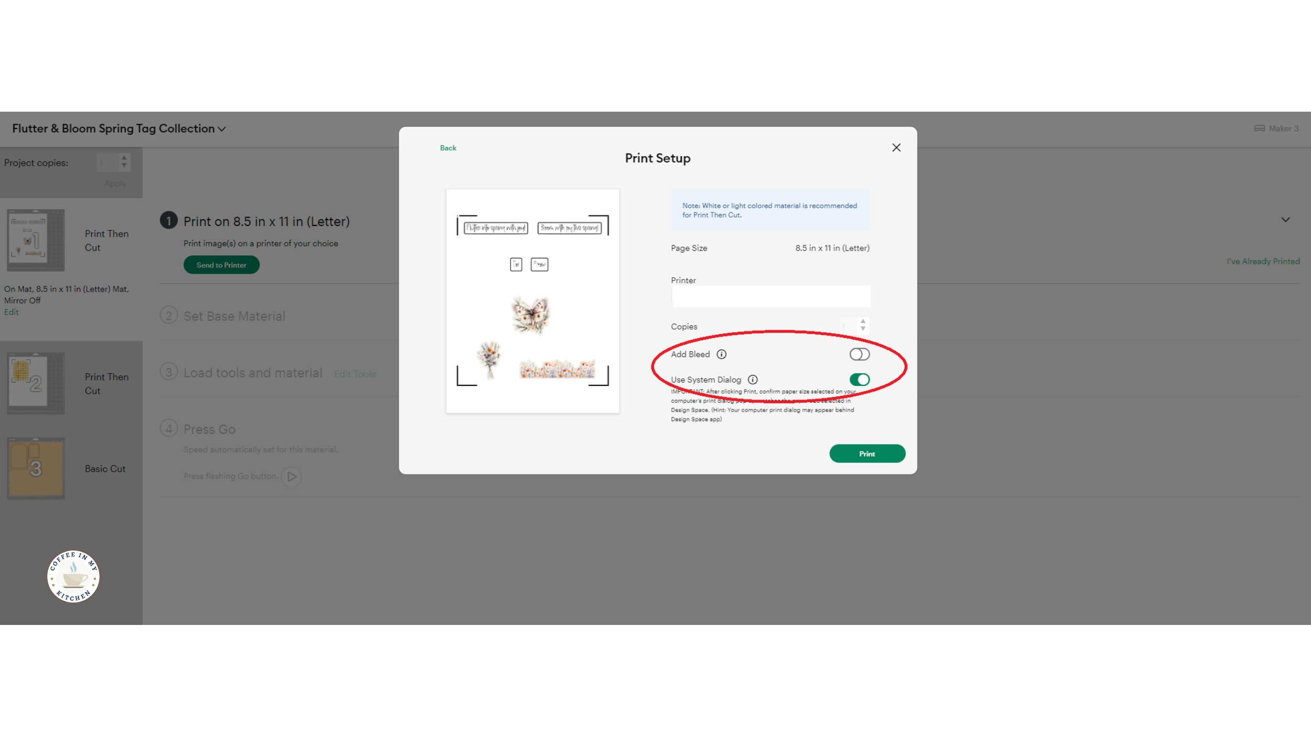
Task: Close the Print Setup dialog
Action: [896, 148]
